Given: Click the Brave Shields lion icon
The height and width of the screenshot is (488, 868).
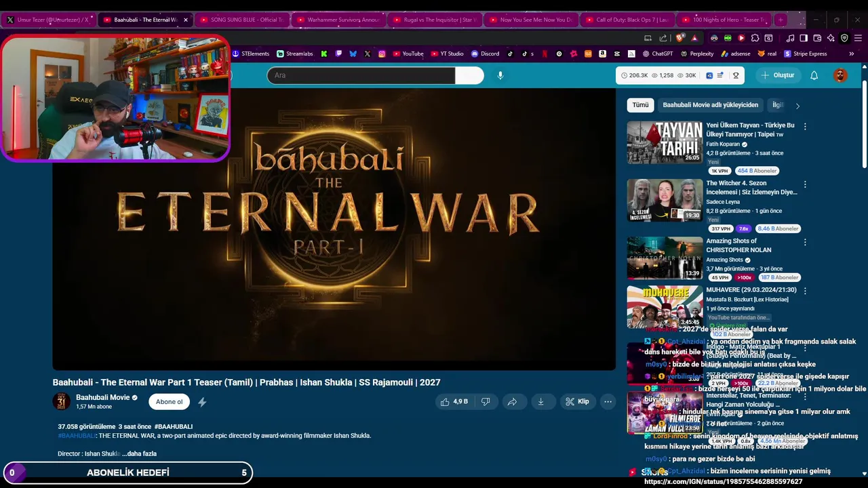Looking at the screenshot, I should [680, 38].
